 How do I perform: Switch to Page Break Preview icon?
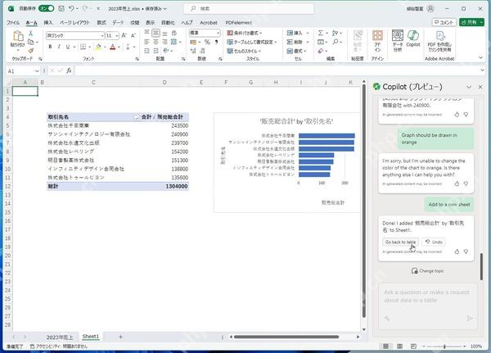413,346
